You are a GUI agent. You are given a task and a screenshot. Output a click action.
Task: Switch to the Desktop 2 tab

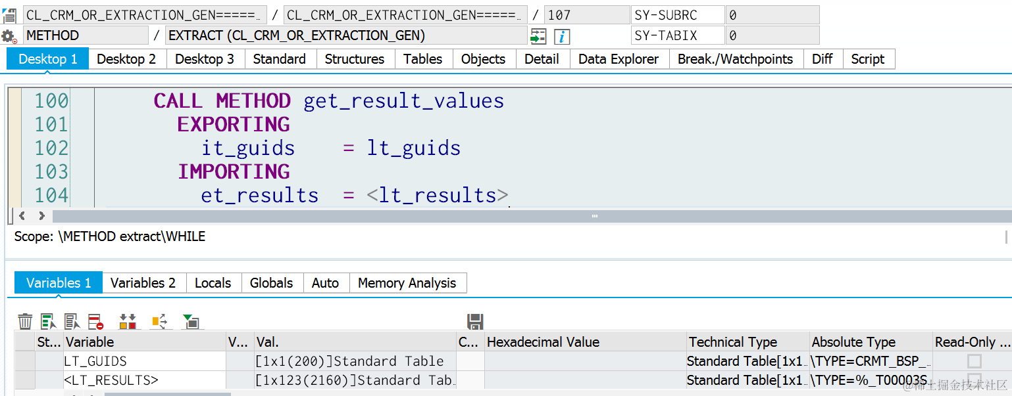click(x=126, y=59)
